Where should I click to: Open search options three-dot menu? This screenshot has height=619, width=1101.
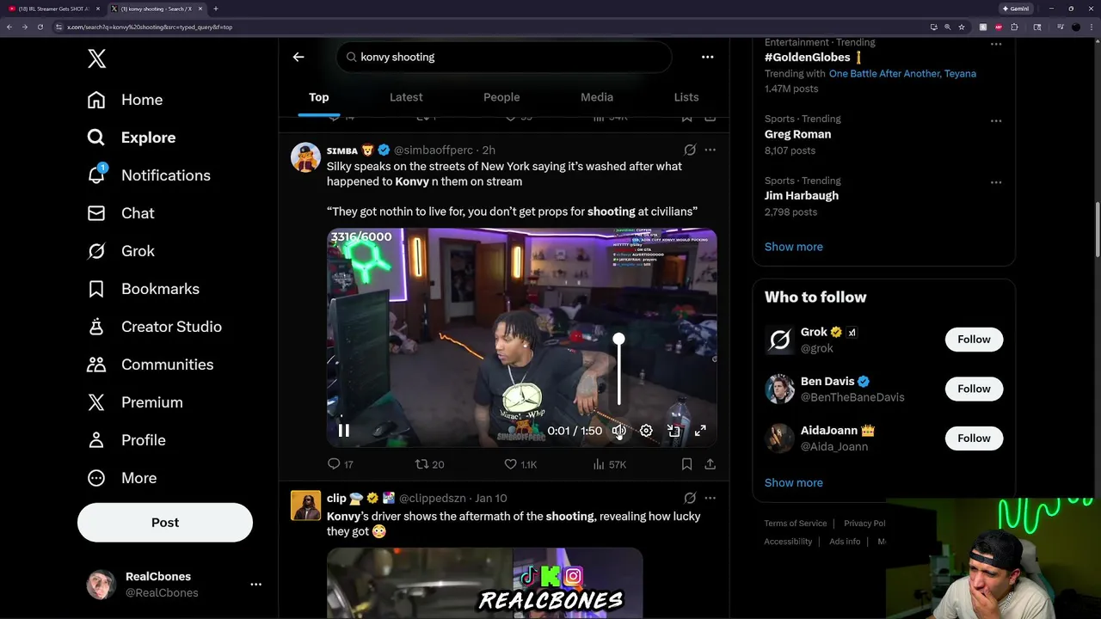click(707, 57)
